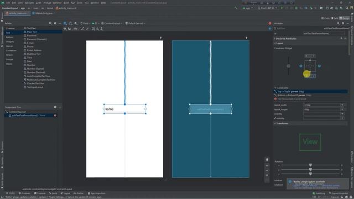Switch to the activity_main.xml editor tab

18,13
